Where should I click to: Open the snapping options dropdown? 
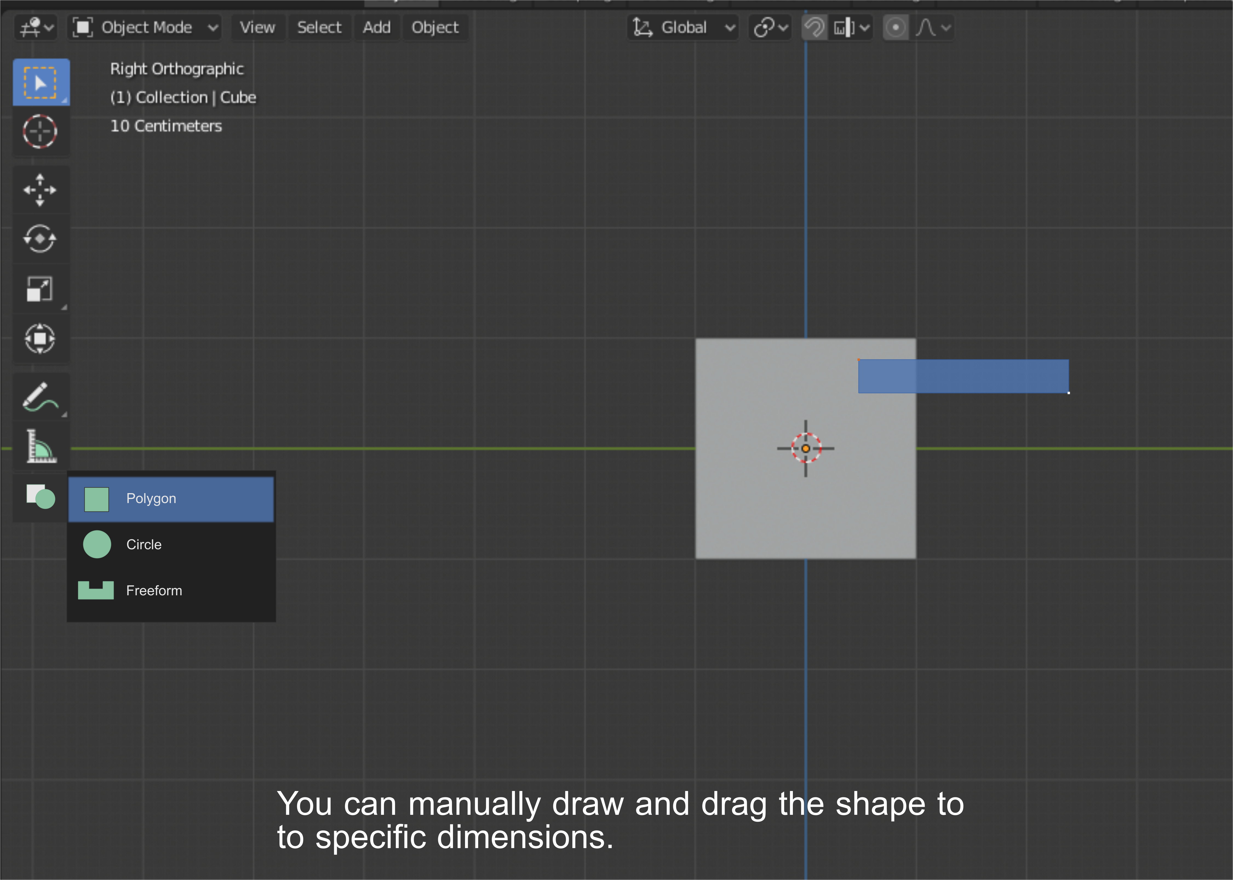[x=851, y=27]
